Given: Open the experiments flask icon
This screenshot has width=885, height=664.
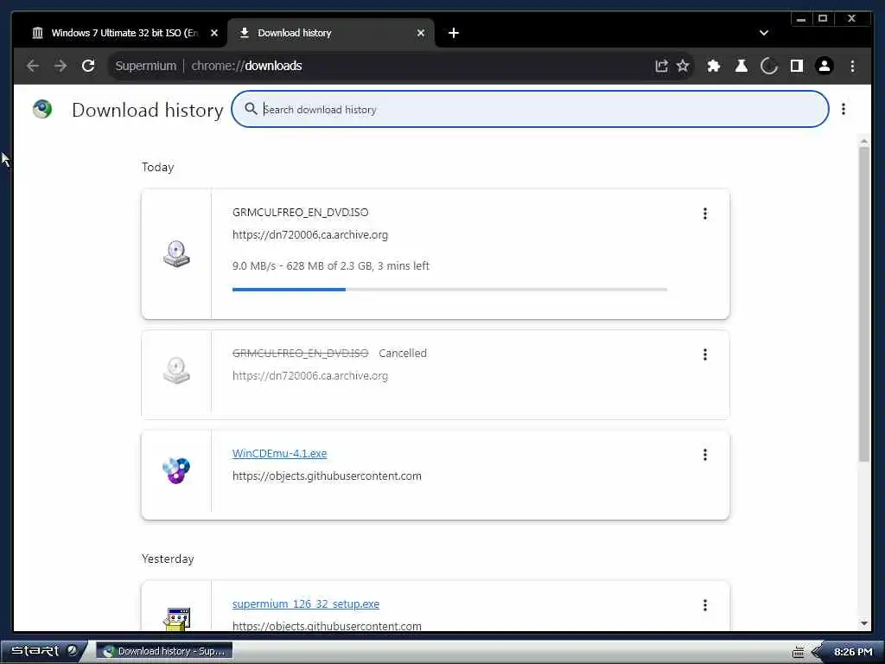Looking at the screenshot, I should point(742,66).
